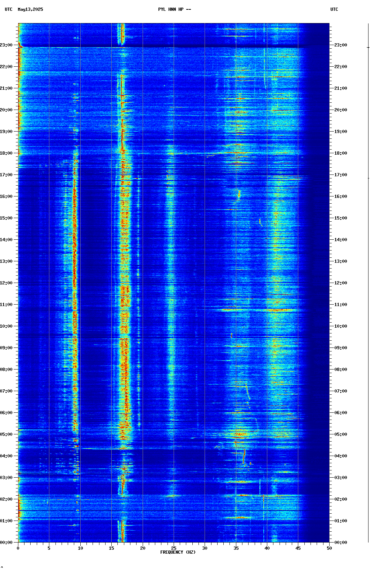The image size is (384, 571).
Task: Click 00:00 on the right time axis
Action: click(341, 543)
